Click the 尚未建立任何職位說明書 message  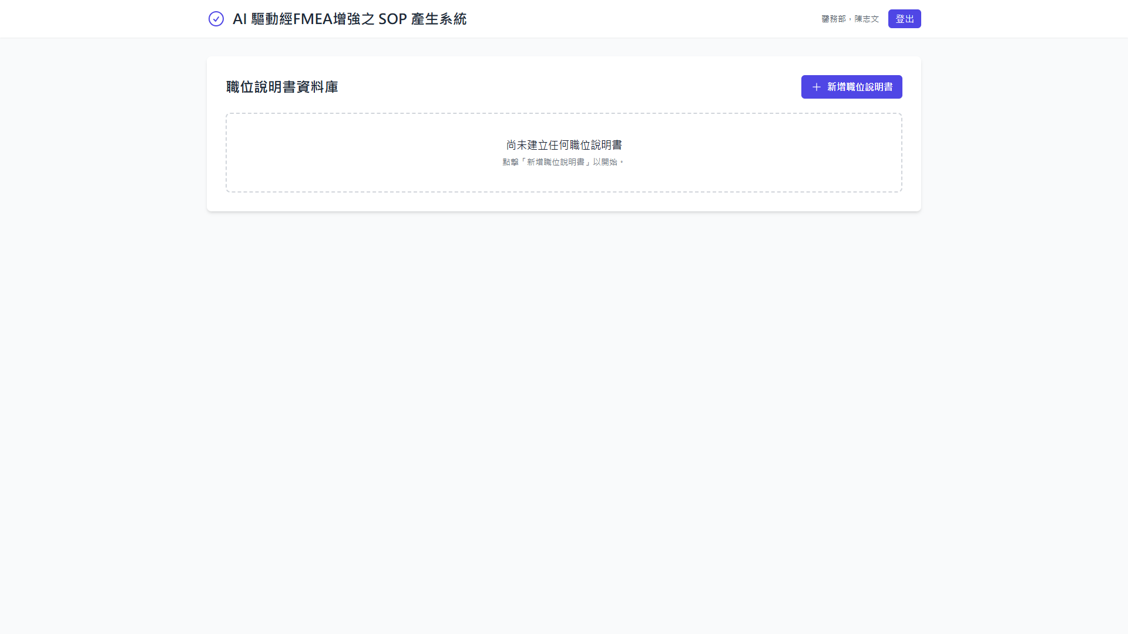point(563,145)
